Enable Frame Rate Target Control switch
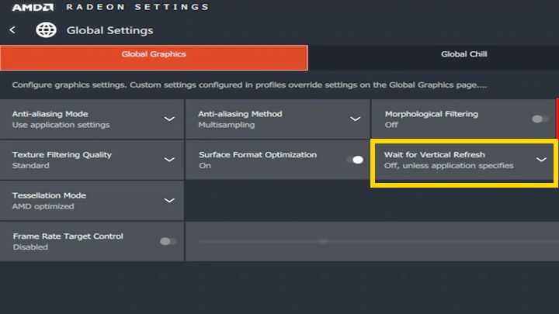 [x=168, y=241]
